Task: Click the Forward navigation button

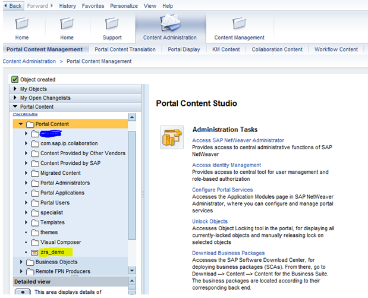Action: coord(40,6)
